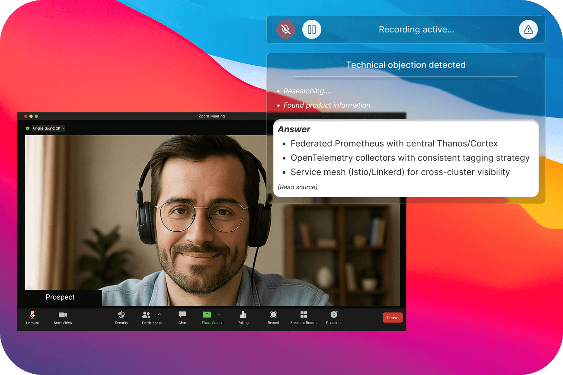
Task: Unmute microphone in Zoom toolbar
Action: [32, 318]
